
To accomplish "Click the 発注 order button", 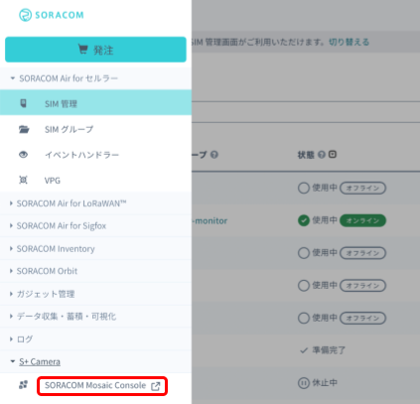I will (95, 50).
